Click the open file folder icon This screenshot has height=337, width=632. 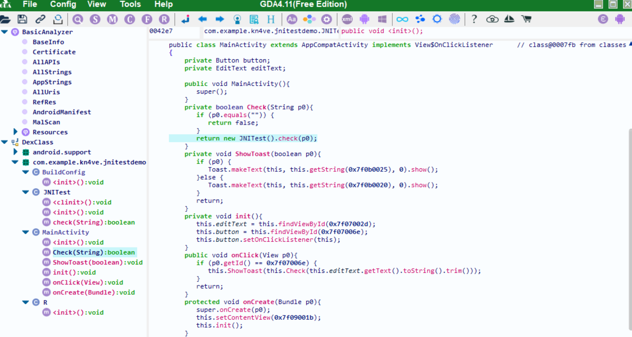[5, 19]
